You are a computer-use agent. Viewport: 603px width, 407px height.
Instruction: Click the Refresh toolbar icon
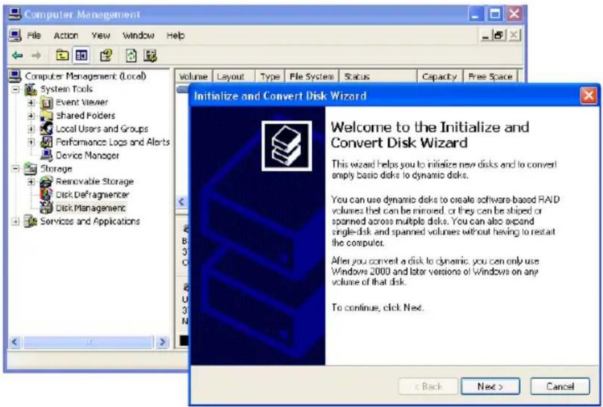(131, 56)
